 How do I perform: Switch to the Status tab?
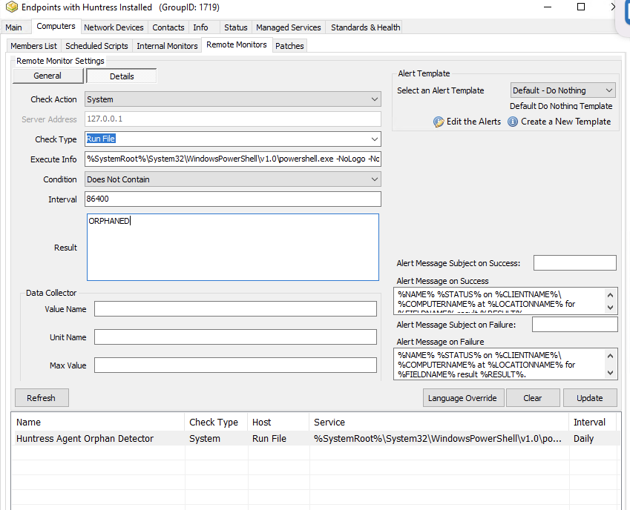click(236, 27)
